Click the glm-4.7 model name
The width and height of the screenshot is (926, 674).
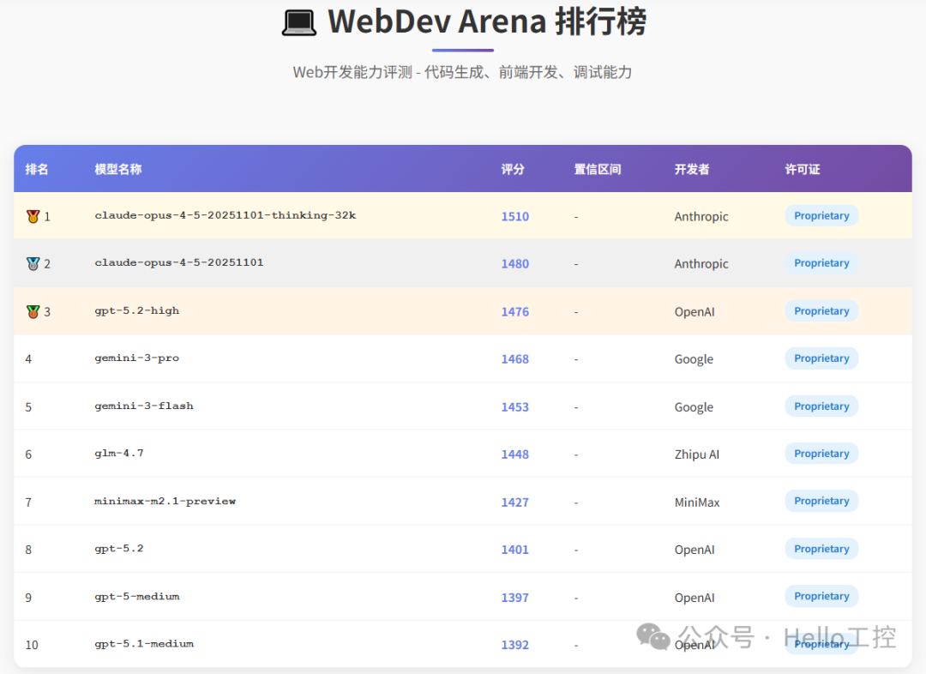118,454
